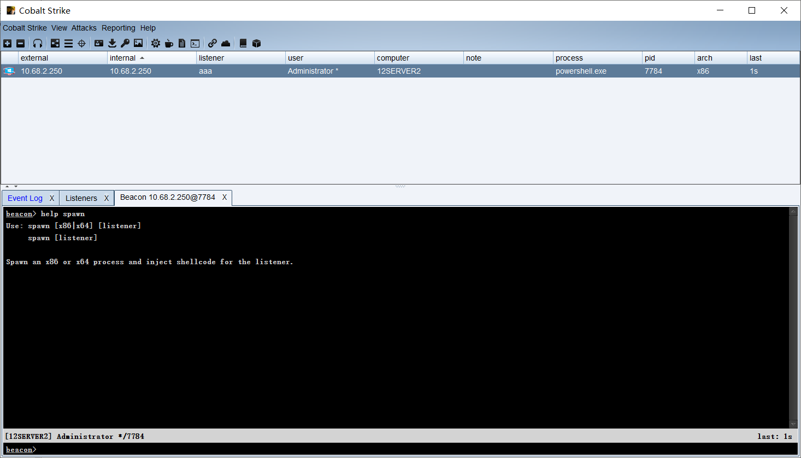This screenshot has width=801, height=458.
Task: Sort by process column header
Action: click(x=598, y=58)
